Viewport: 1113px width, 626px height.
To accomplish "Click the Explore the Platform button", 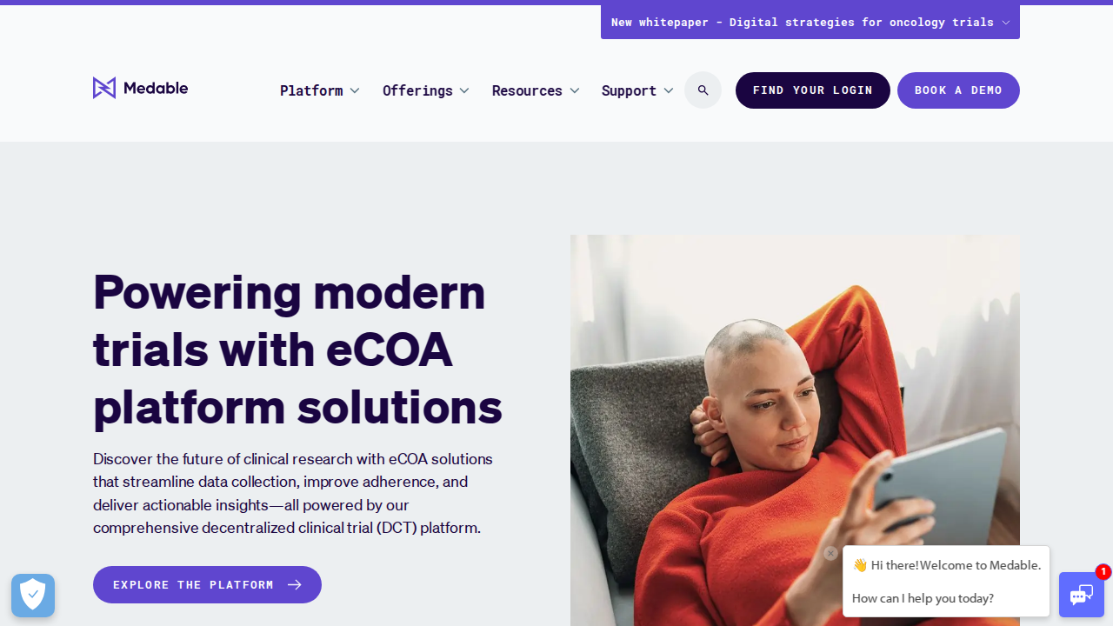I will [x=207, y=584].
